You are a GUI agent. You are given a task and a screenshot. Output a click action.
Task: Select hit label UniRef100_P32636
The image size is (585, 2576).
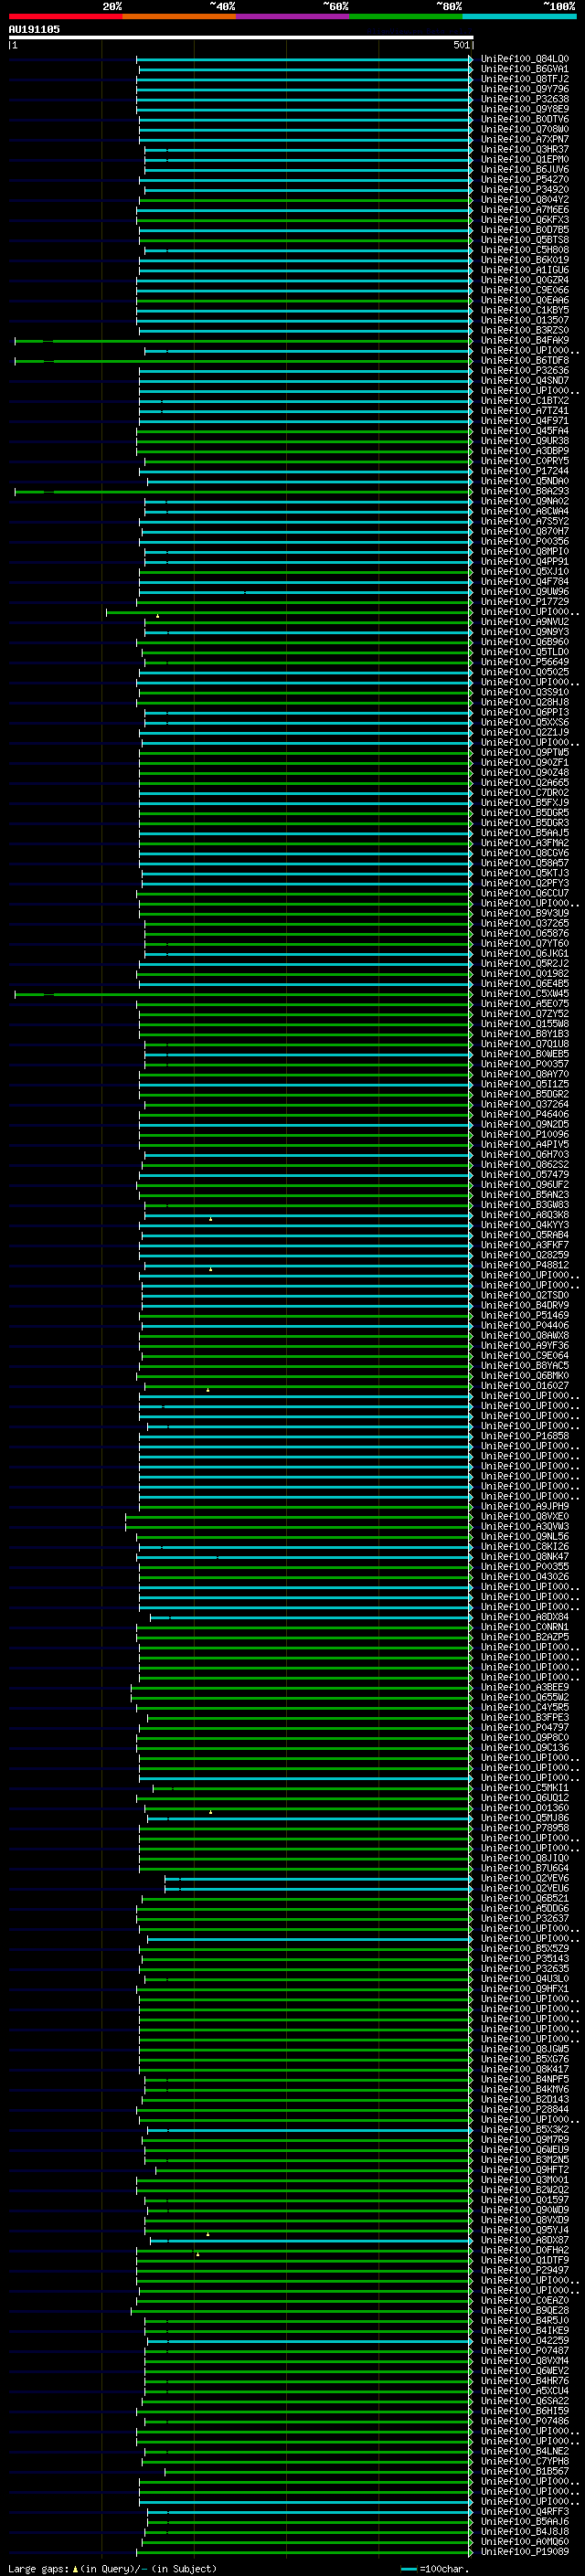(x=525, y=371)
